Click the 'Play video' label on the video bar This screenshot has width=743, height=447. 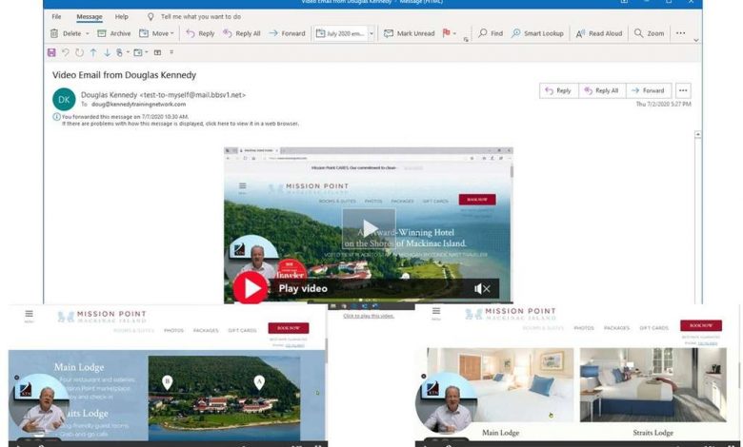[x=303, y=288]
